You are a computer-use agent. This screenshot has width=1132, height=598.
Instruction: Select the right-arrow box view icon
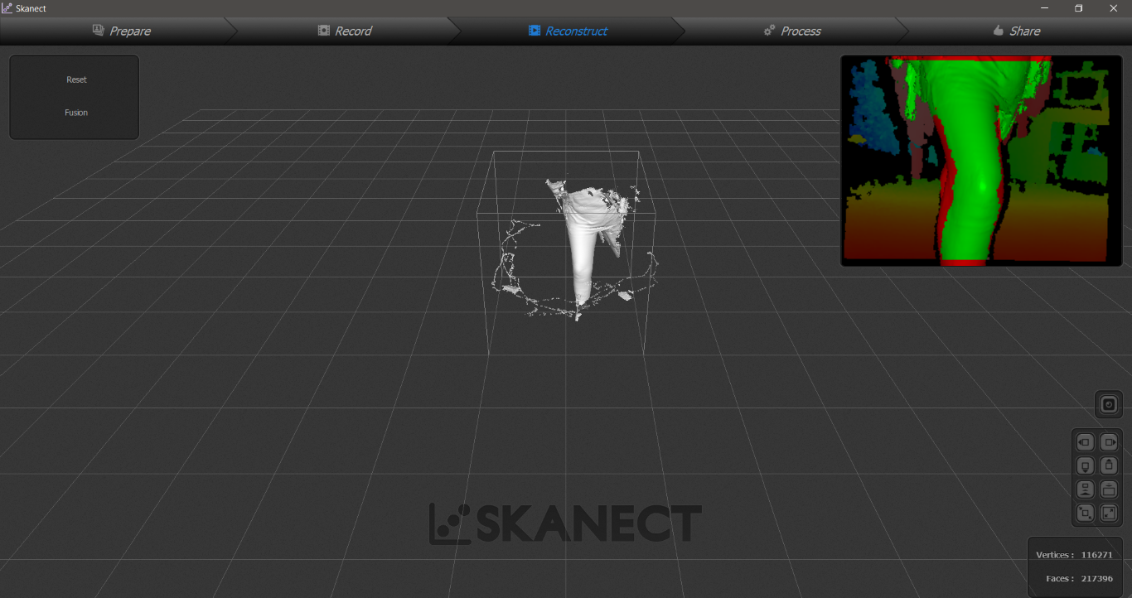tap(1109, 442)
